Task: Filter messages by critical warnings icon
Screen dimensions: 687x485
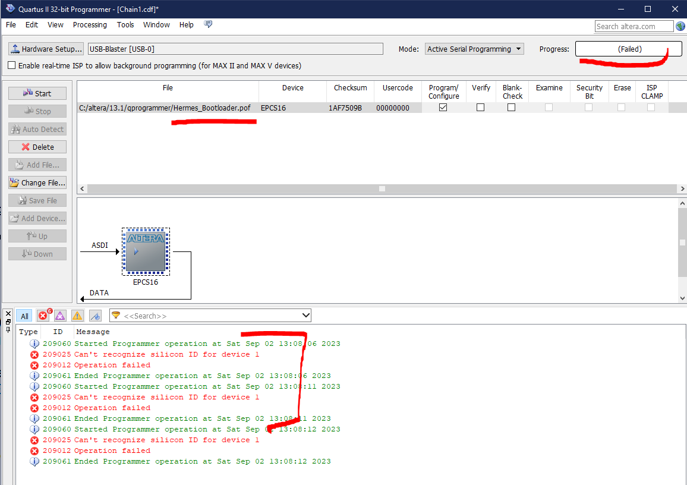Action: (x=60, y=316)
